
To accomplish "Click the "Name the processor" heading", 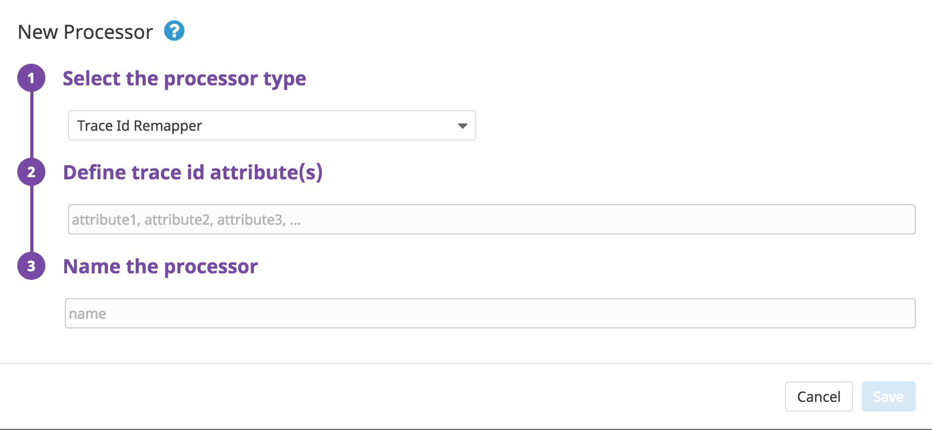I will tap(160, 267).
